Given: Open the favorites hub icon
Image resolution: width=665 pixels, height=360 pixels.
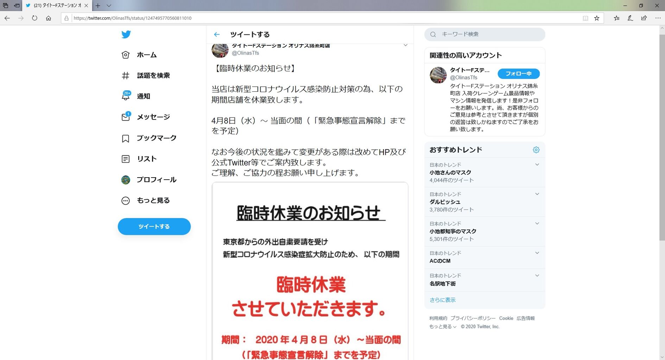Looking at the screenshot, I should tap(616, 18).
